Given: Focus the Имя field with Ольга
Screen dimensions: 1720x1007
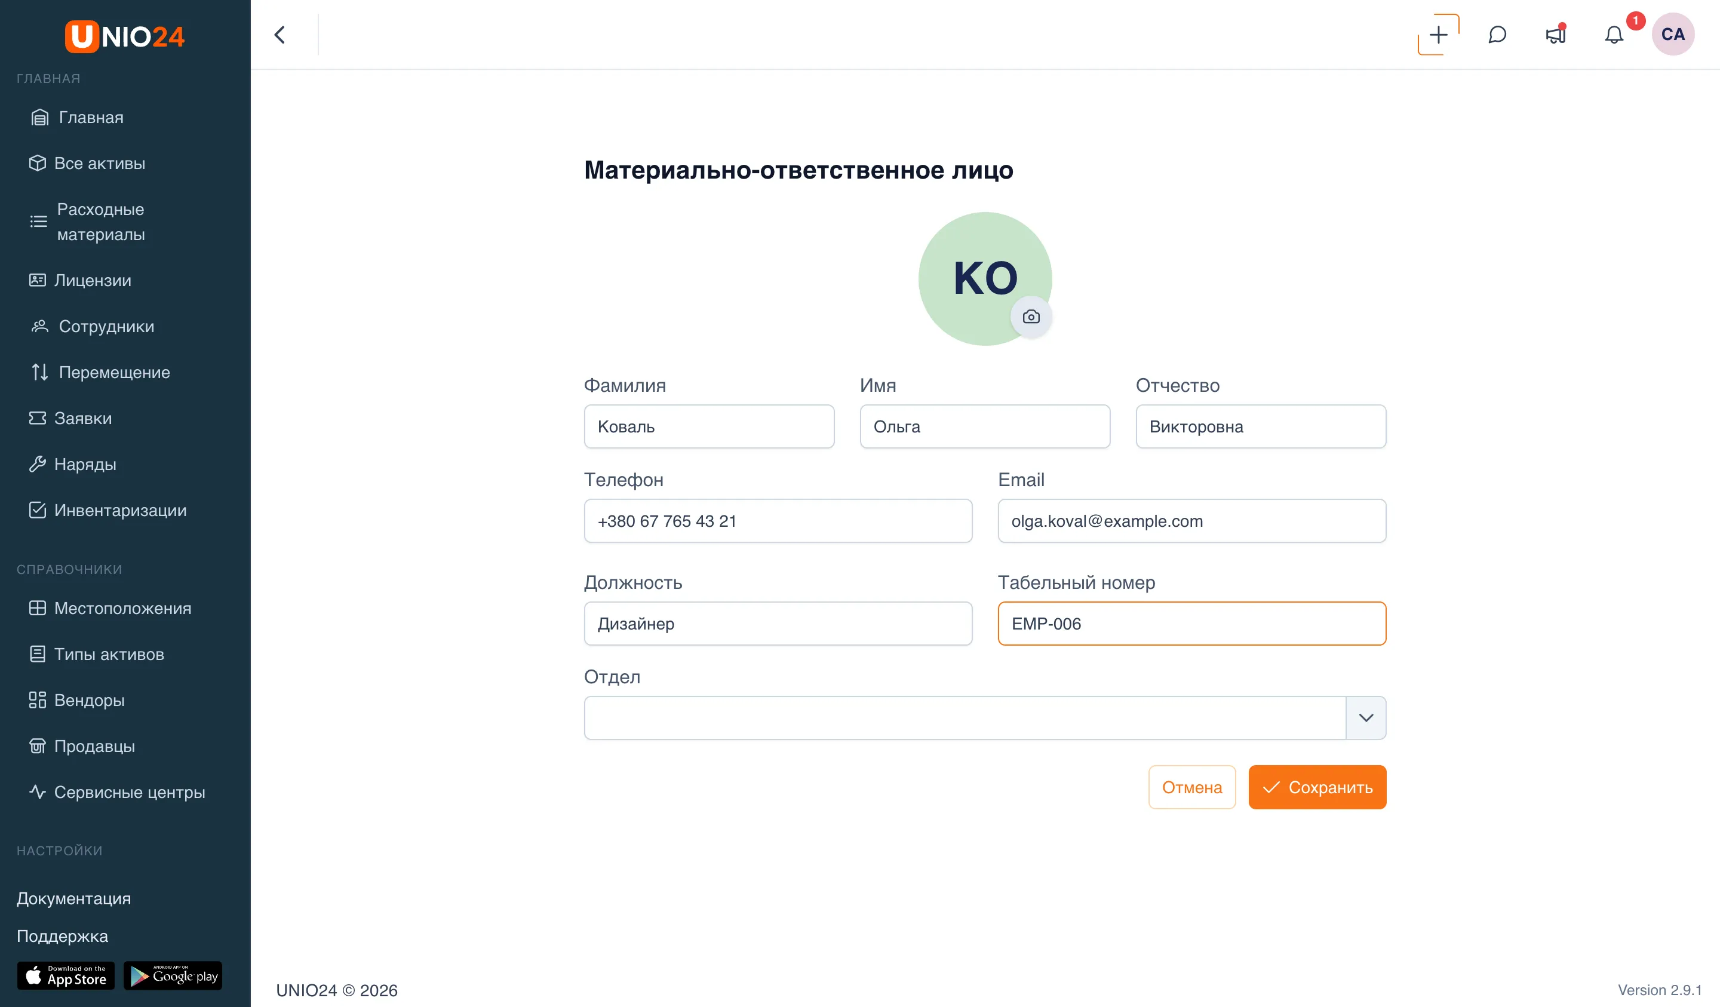Looking at the screenshot, I should 985,426.
